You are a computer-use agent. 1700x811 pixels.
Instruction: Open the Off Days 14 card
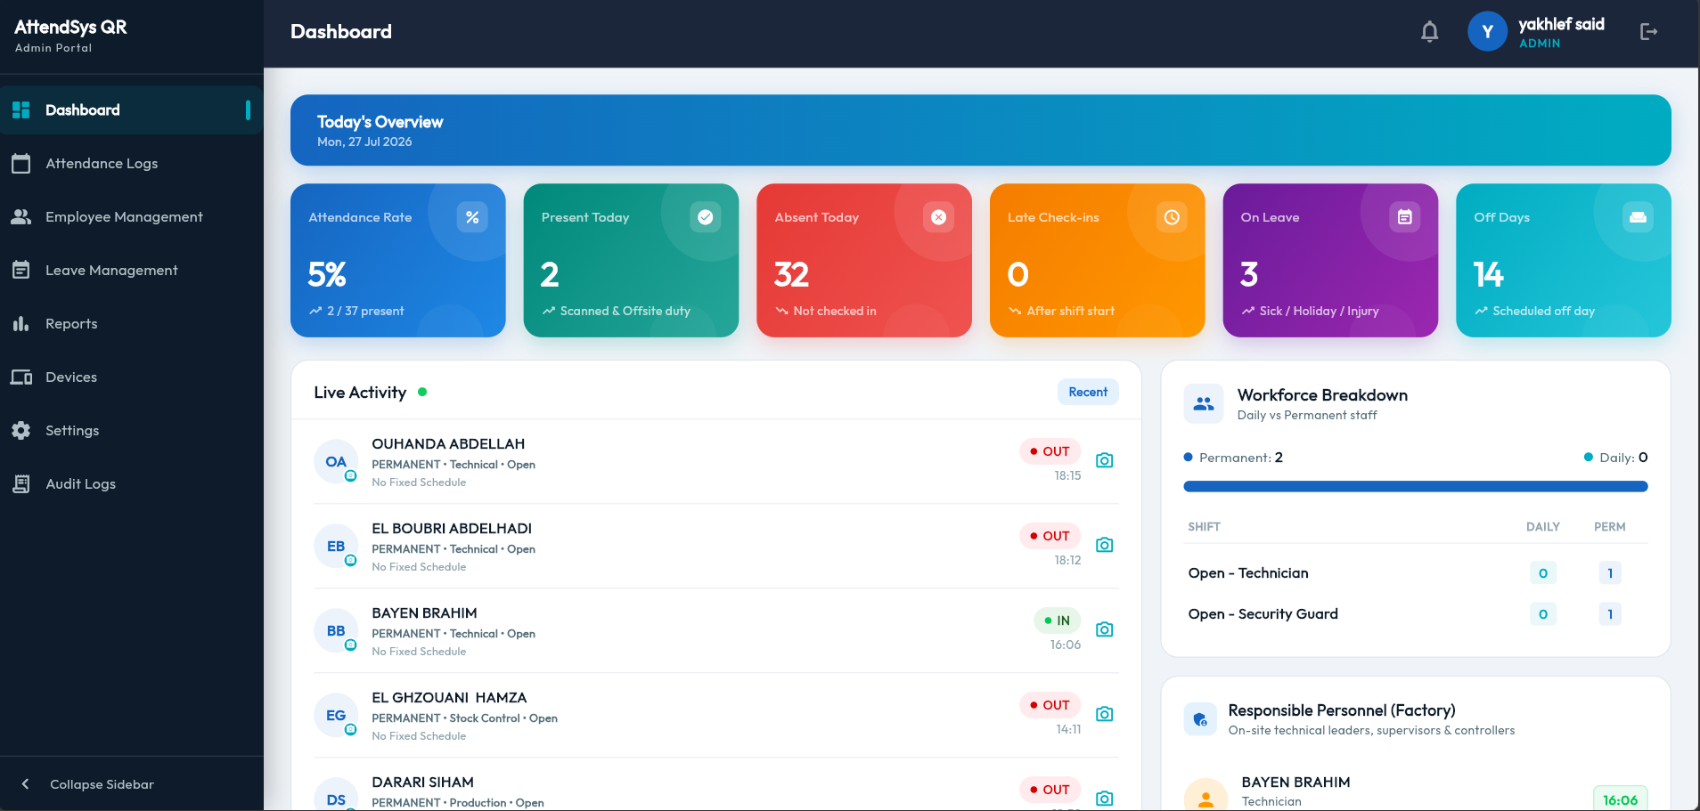tap(1564, 261)
